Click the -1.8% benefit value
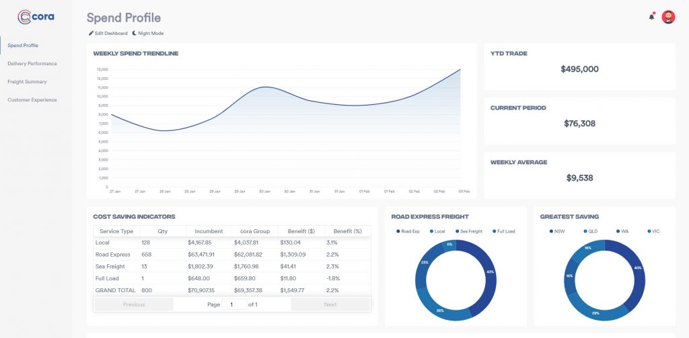 (x=333, y=278)
